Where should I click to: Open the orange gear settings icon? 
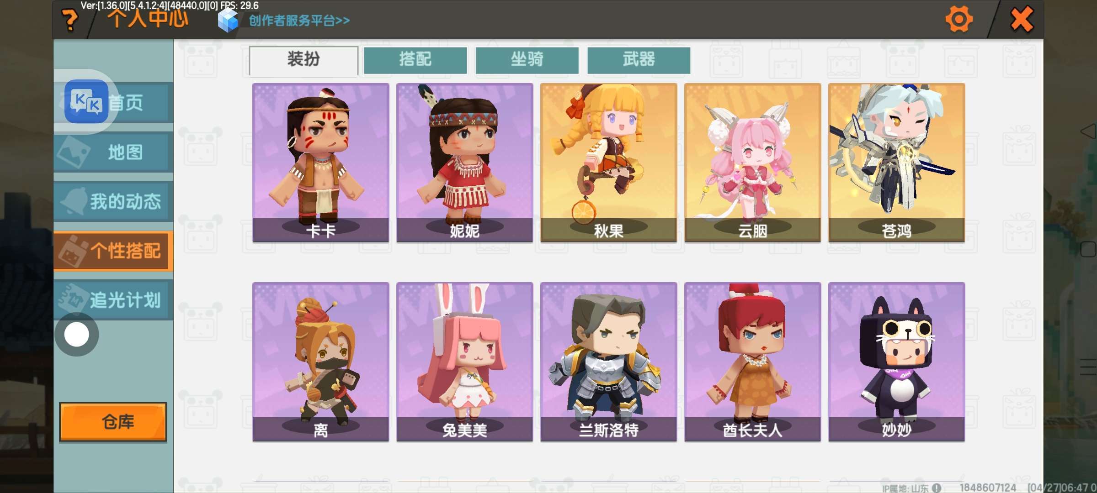click(x=959, y=19)
